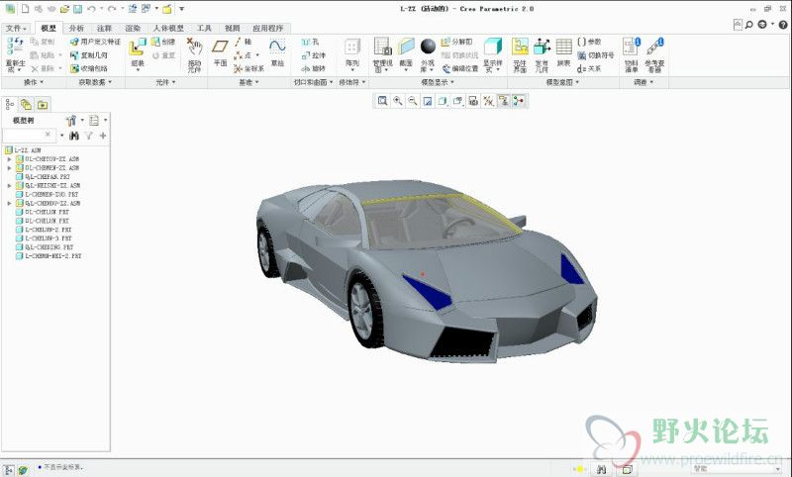Click the 阵列 pattern icon
The image size is (792, 477).
pos(352,48)
